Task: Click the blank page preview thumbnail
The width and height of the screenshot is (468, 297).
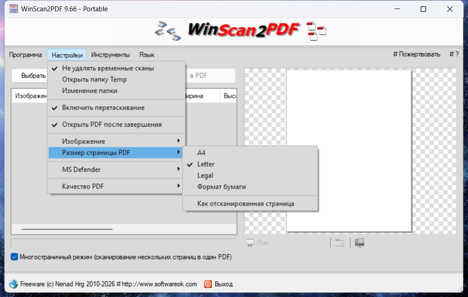Action: [x=349, y=151]
